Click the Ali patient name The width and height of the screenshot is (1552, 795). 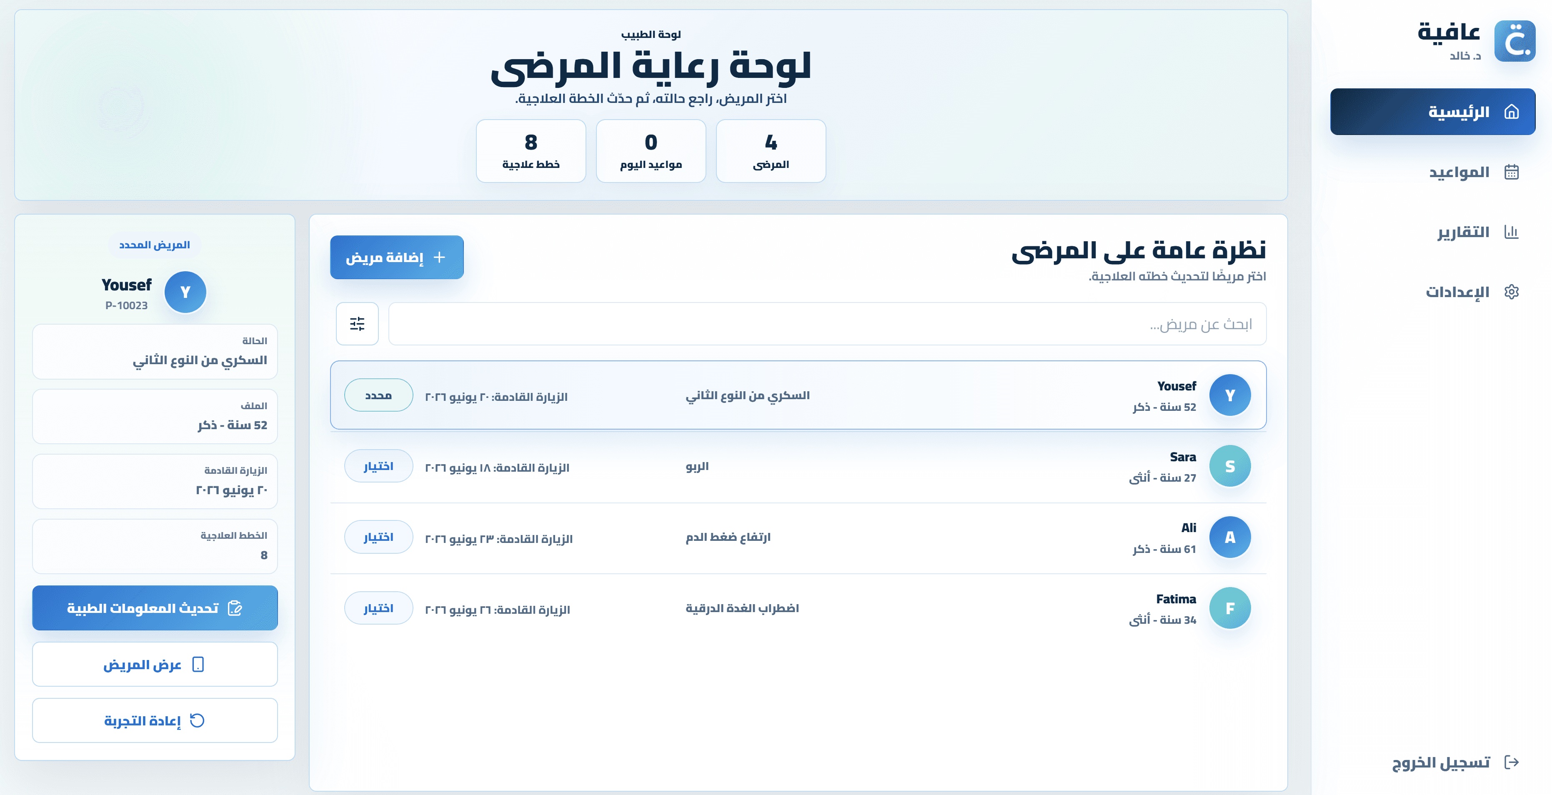pos(1189,527)
